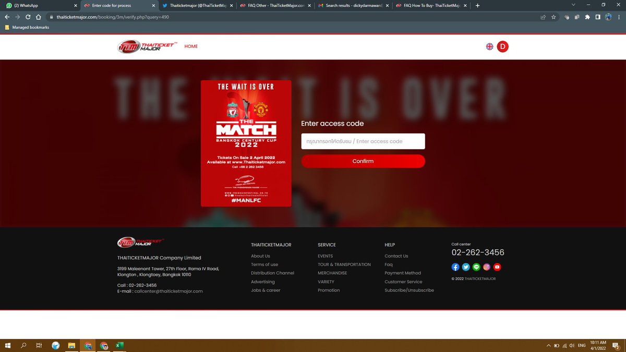
Task: Open tab search dropdown arrow
Action: pyautogui.click(x=573, y=5)
